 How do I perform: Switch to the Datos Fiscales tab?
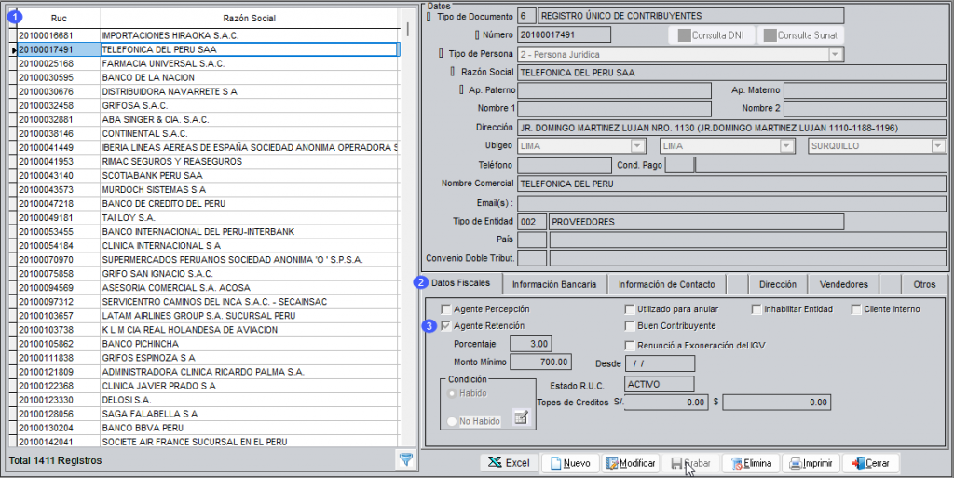click(x=460, y=282)
